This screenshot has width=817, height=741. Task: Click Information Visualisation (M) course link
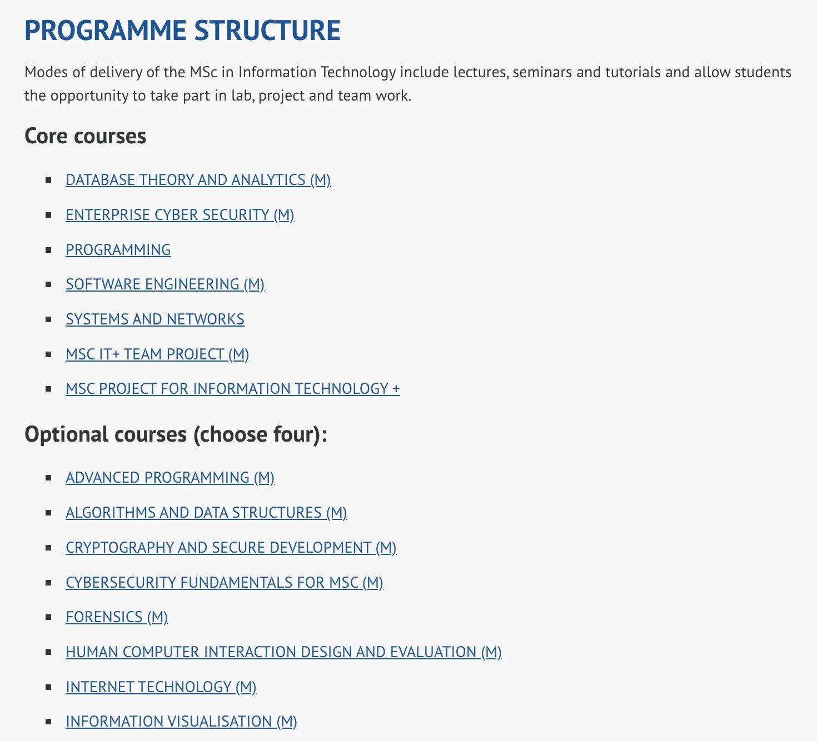click(181, 722)
